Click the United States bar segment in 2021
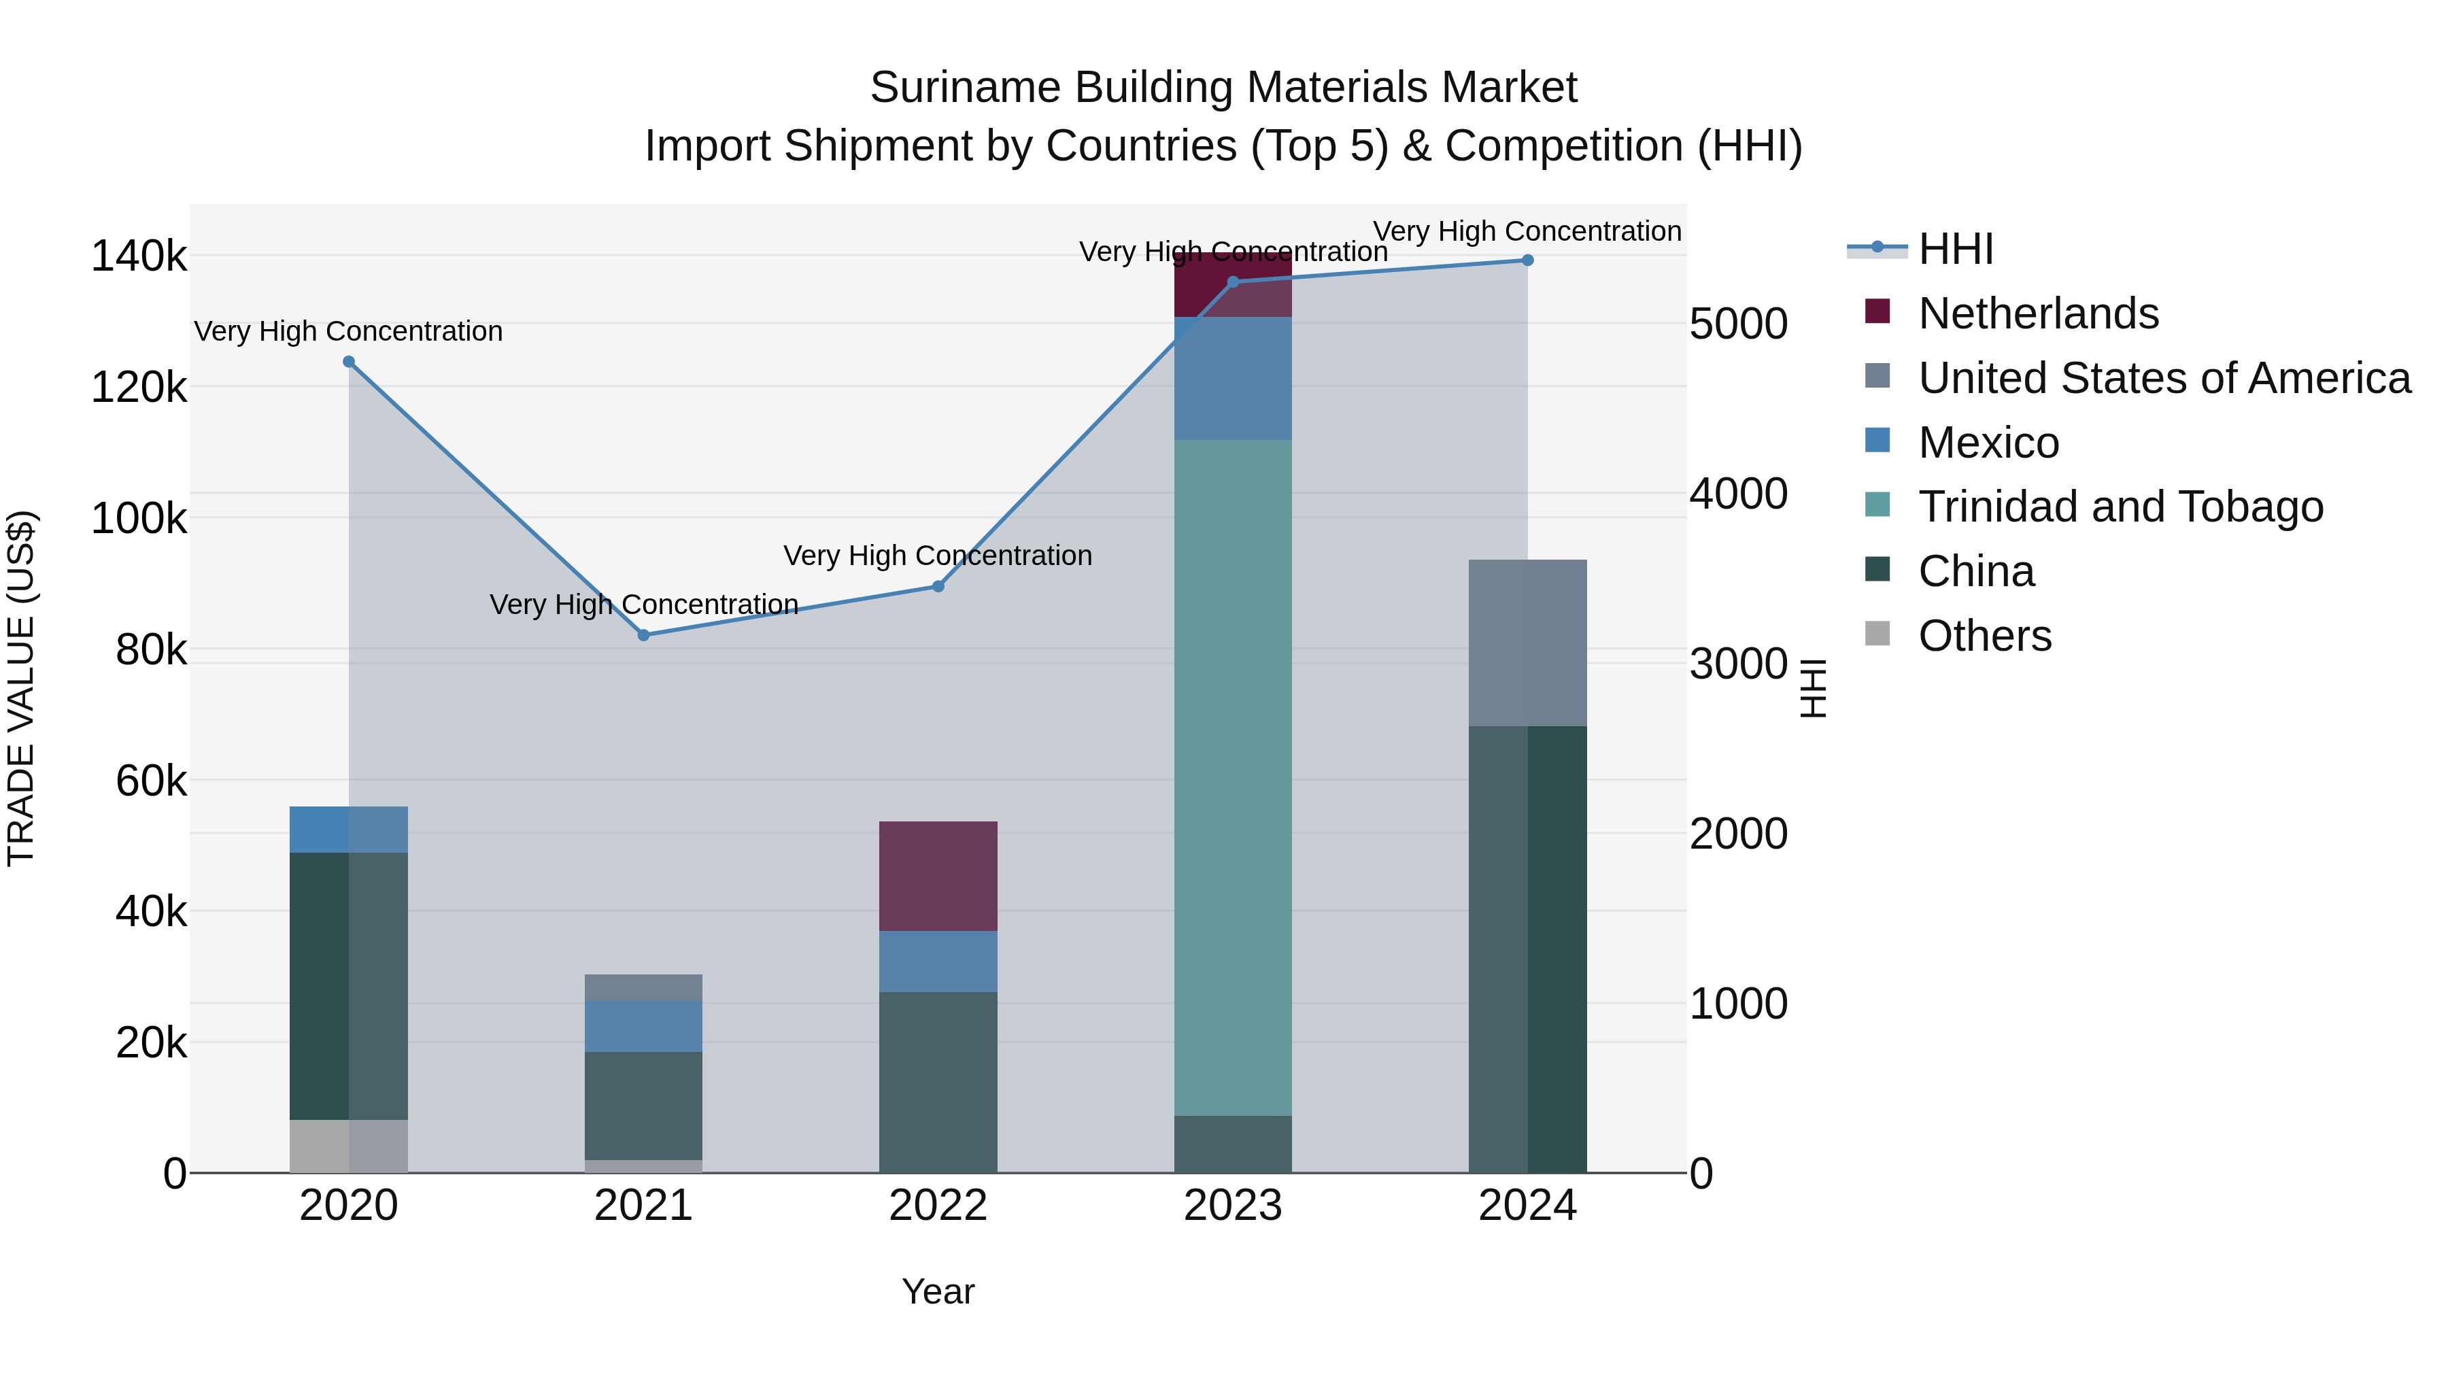This screenshot has height=1377, width=2448. pyautogui.click(x=643, y=987)
